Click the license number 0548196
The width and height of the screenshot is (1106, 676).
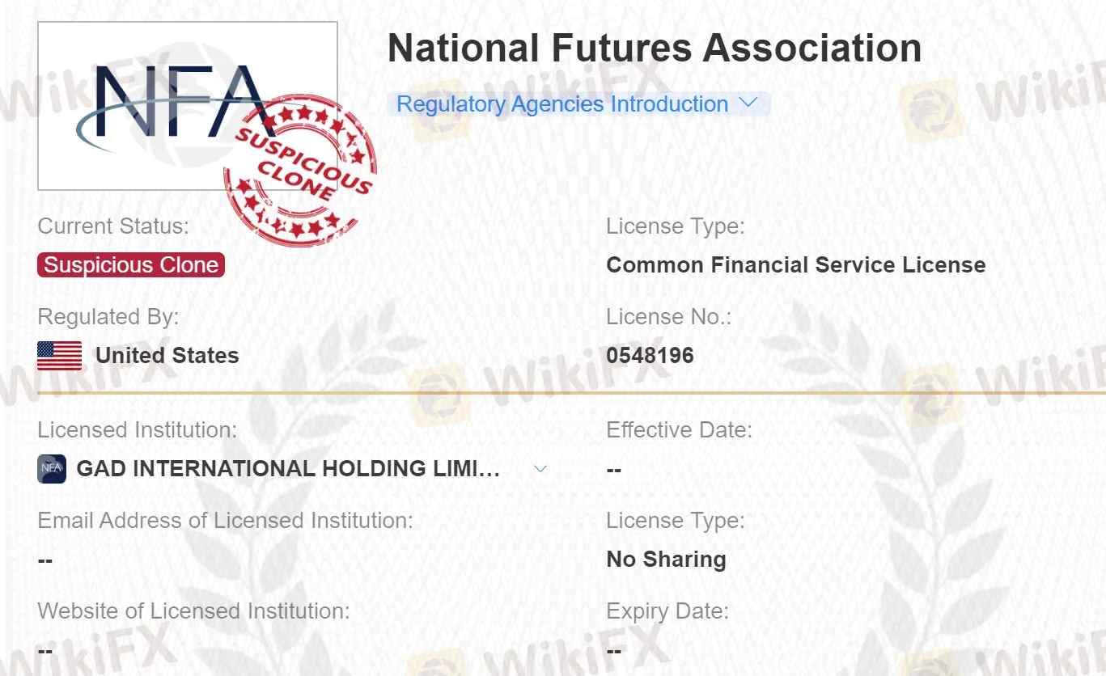650,356
